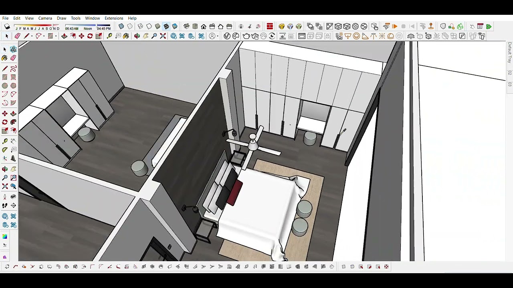Switch to Top standard view
This screenshot has width=513, height=288.
pyautogui.click(x=195, y=26)
